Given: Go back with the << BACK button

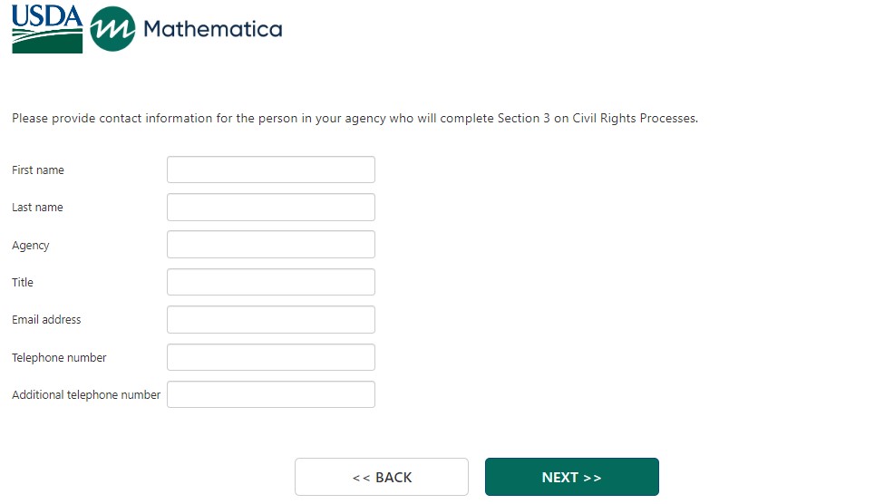Looking at the screenshot, I should 381,477.
